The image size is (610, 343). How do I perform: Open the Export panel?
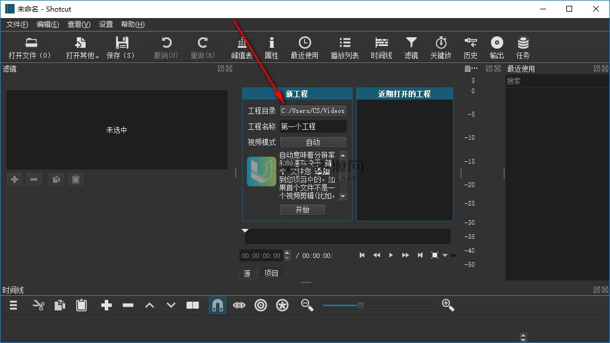click(x=497, y=48)
